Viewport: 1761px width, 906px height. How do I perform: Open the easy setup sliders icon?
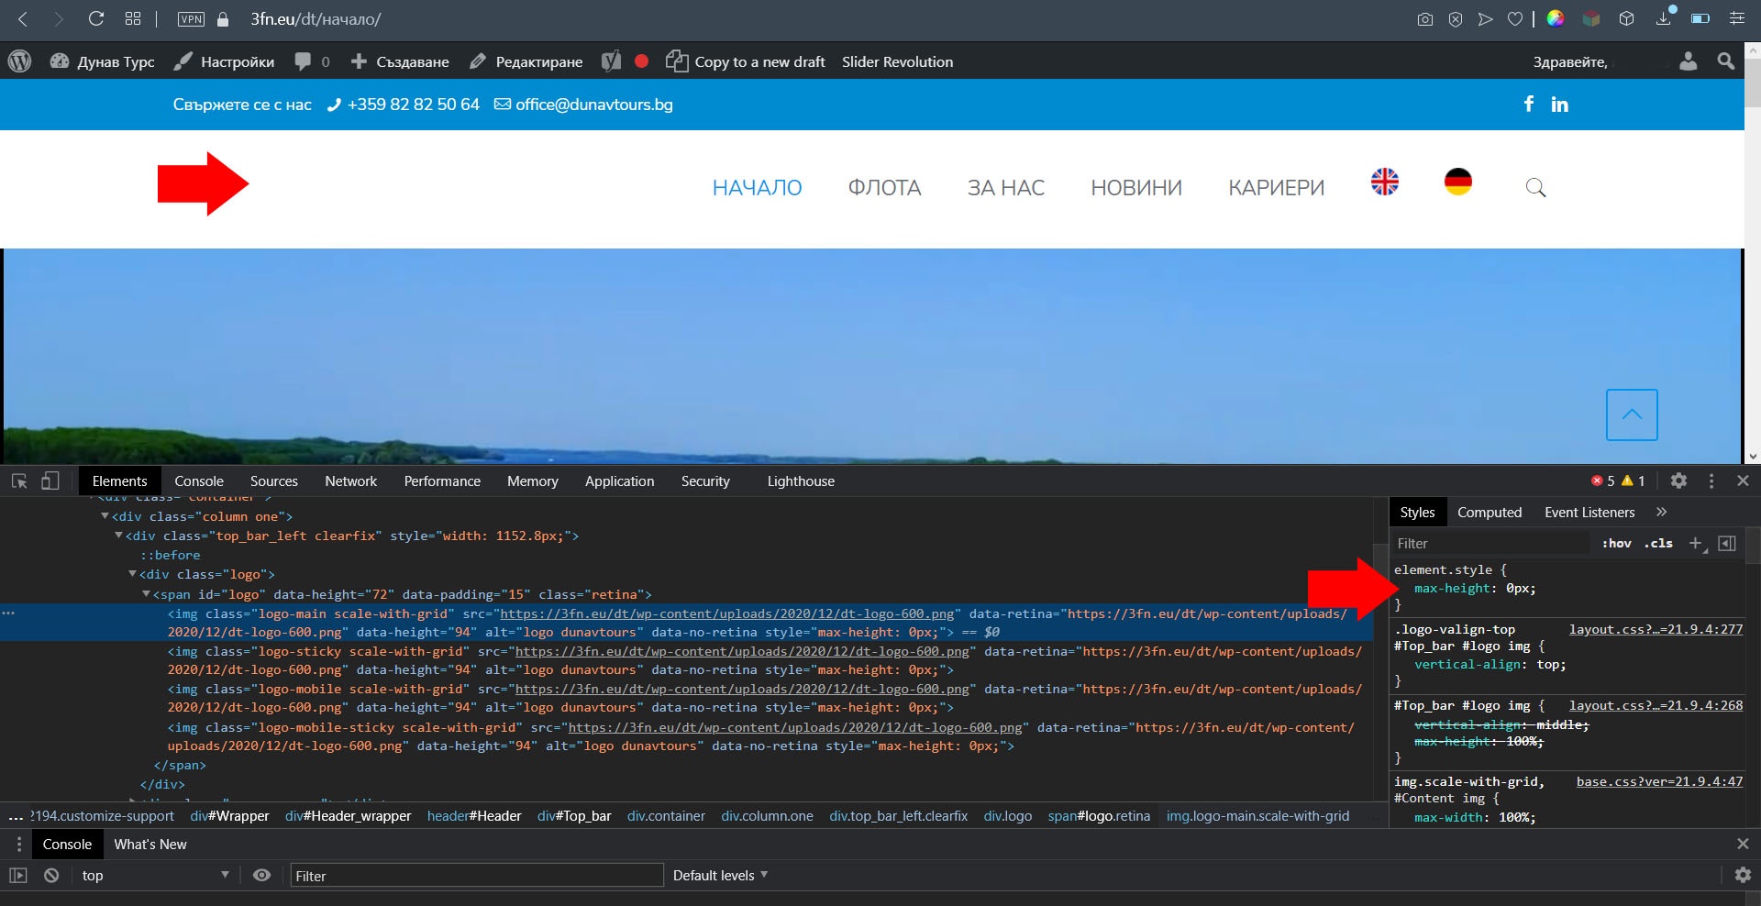tap(1736, 18)
